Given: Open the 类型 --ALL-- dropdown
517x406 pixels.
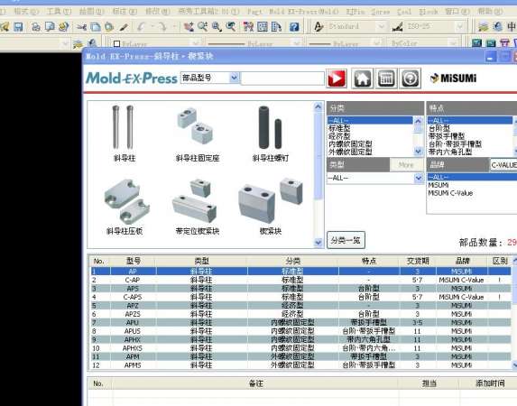Looking at the screenshot, I should 419,178.
